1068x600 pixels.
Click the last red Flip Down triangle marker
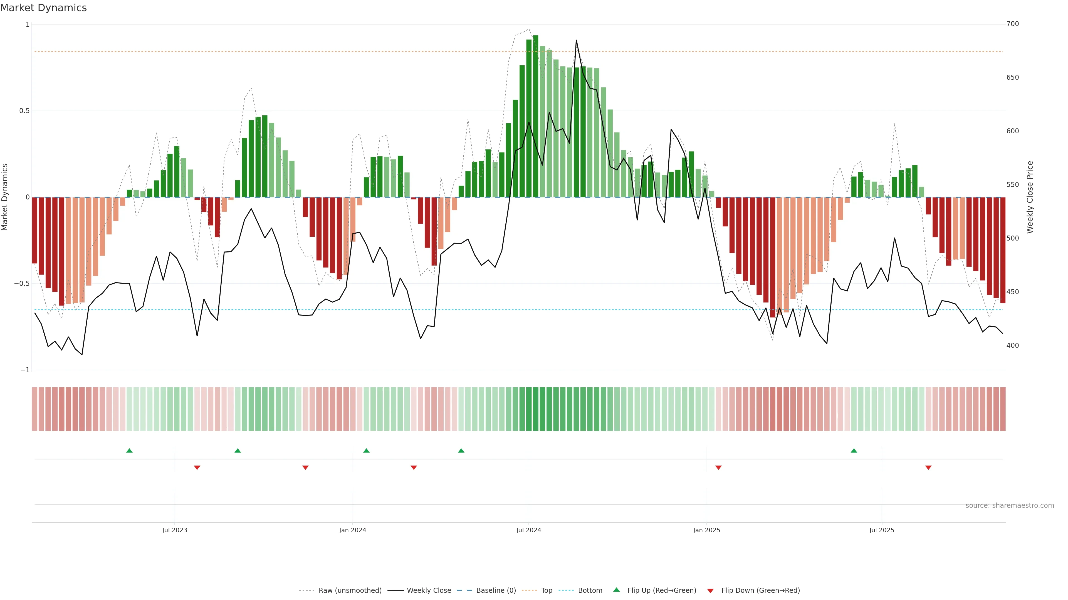(928, 467)
